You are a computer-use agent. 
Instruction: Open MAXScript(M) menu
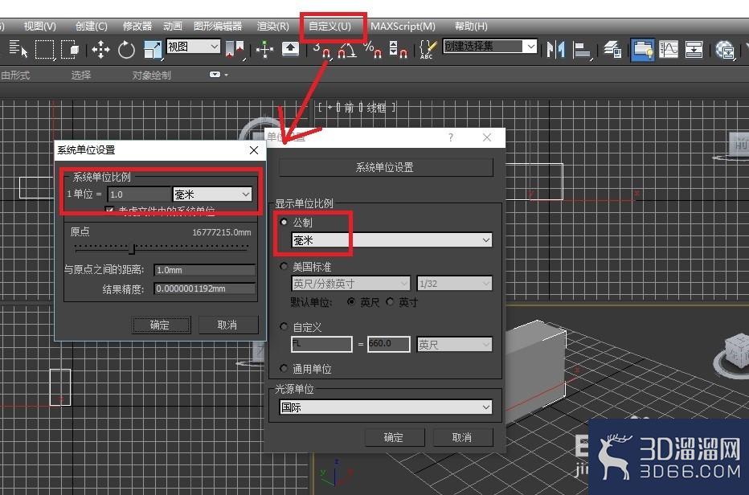click(403, 27)
